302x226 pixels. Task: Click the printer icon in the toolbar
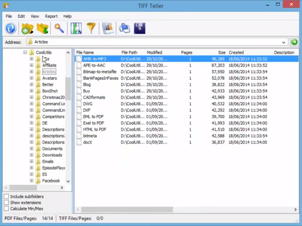tap(124, 28)
